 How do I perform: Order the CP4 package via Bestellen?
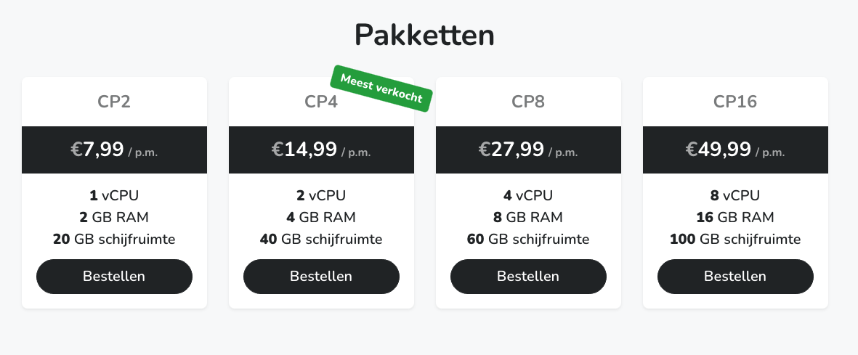pos(321,277)
